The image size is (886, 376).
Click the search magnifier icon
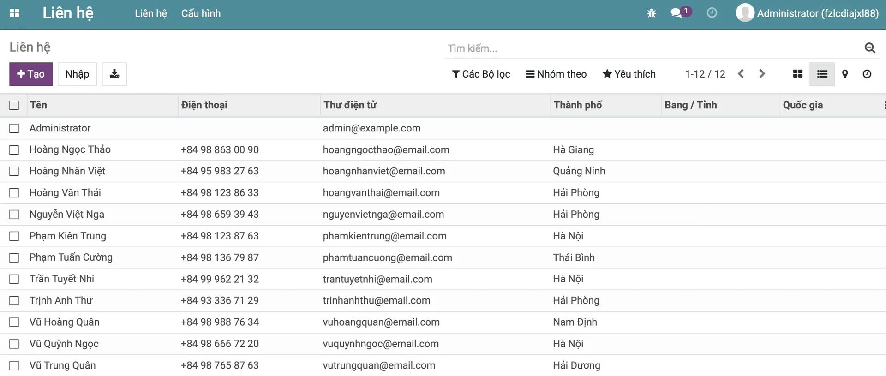coord(870,48)
